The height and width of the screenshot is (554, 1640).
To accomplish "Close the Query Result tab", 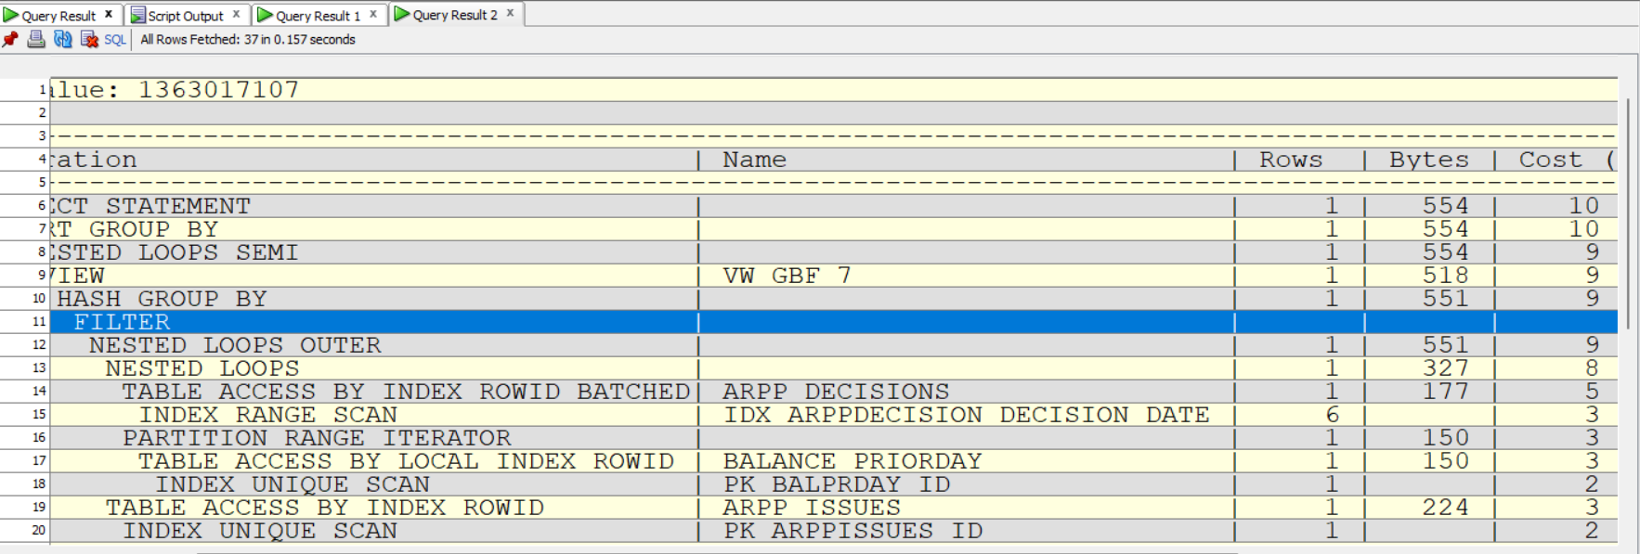I will (x=109, y=15).
